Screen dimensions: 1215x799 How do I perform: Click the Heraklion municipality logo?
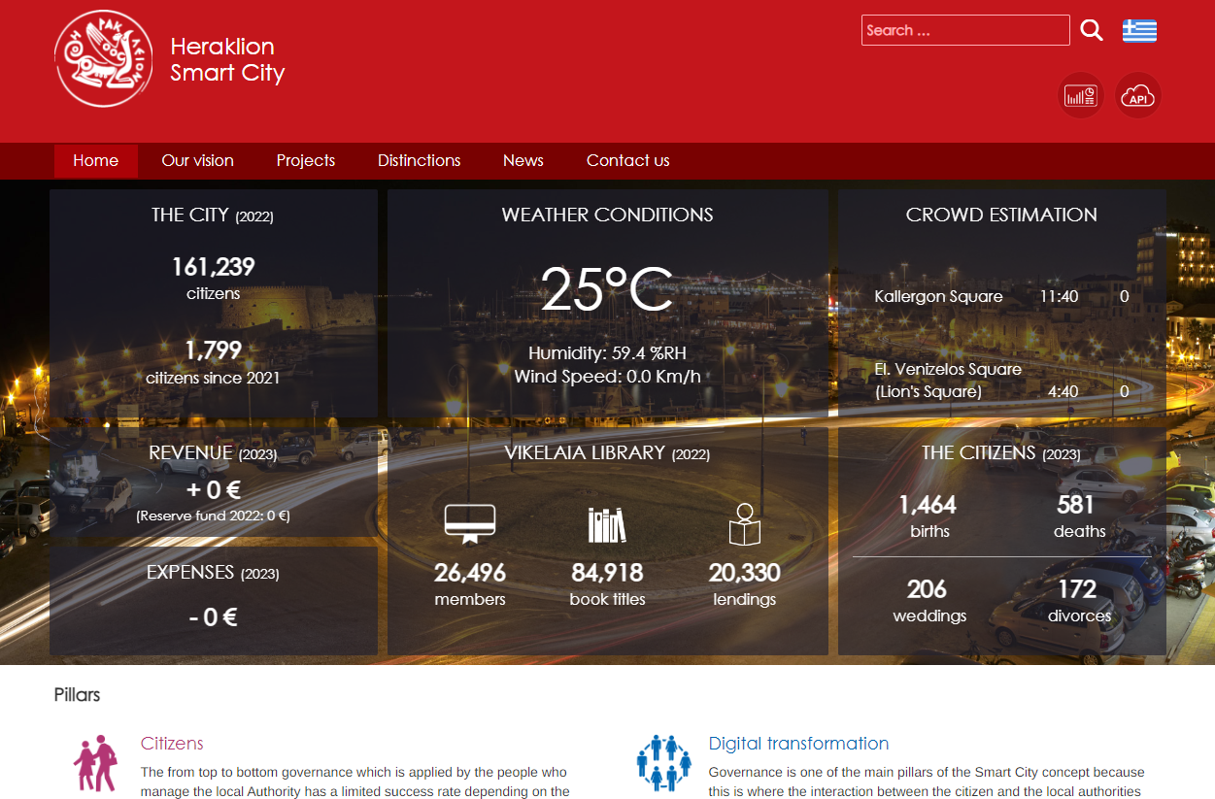tap(103, 58)
